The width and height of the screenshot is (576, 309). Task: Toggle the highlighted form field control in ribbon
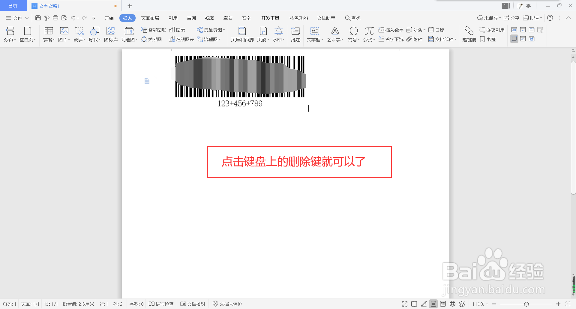click(514, 39)
